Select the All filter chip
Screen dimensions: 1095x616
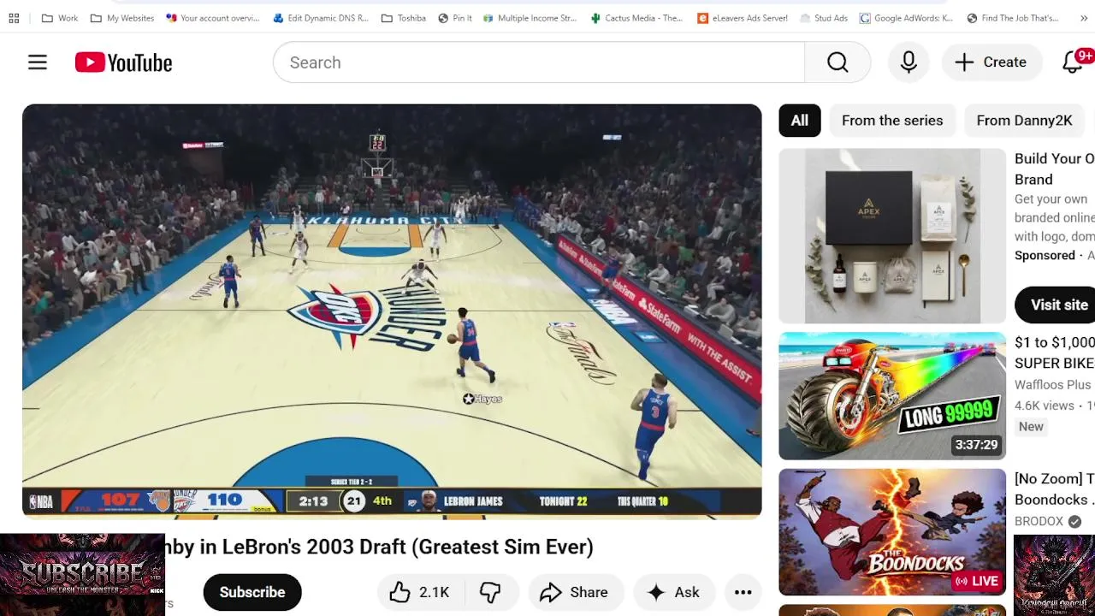click(x=800, y=121)
